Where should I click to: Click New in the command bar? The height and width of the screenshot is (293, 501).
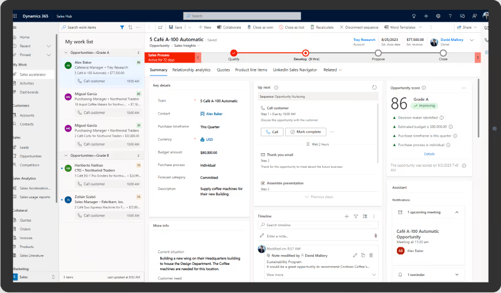(x=205, y=27)
